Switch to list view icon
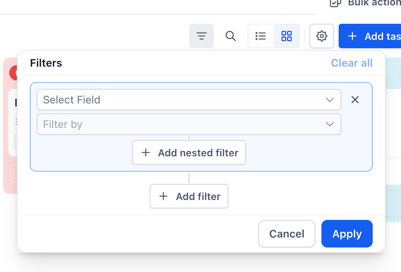Image resolution: width=401 pixels, height=272 pixels. click(x=261, y=36)
